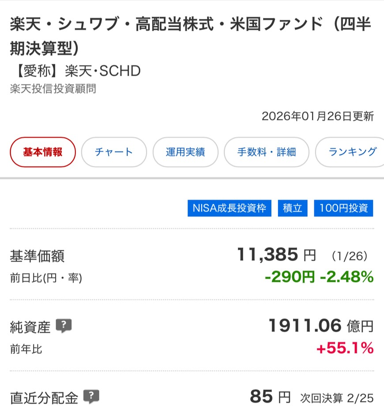Viewport: 384px width, 417px height.
Task: Tap the NISA成長投資枠 badge
Action: click(x=230, y=208)
